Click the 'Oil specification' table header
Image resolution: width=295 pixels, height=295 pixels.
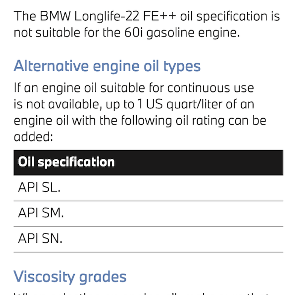tap(66, 162)
